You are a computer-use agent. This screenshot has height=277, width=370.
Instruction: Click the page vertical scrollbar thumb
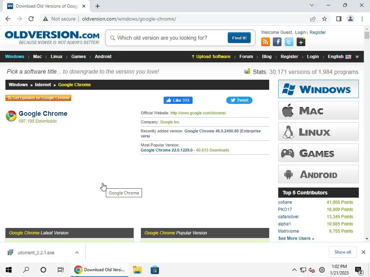tap(367, 35)
